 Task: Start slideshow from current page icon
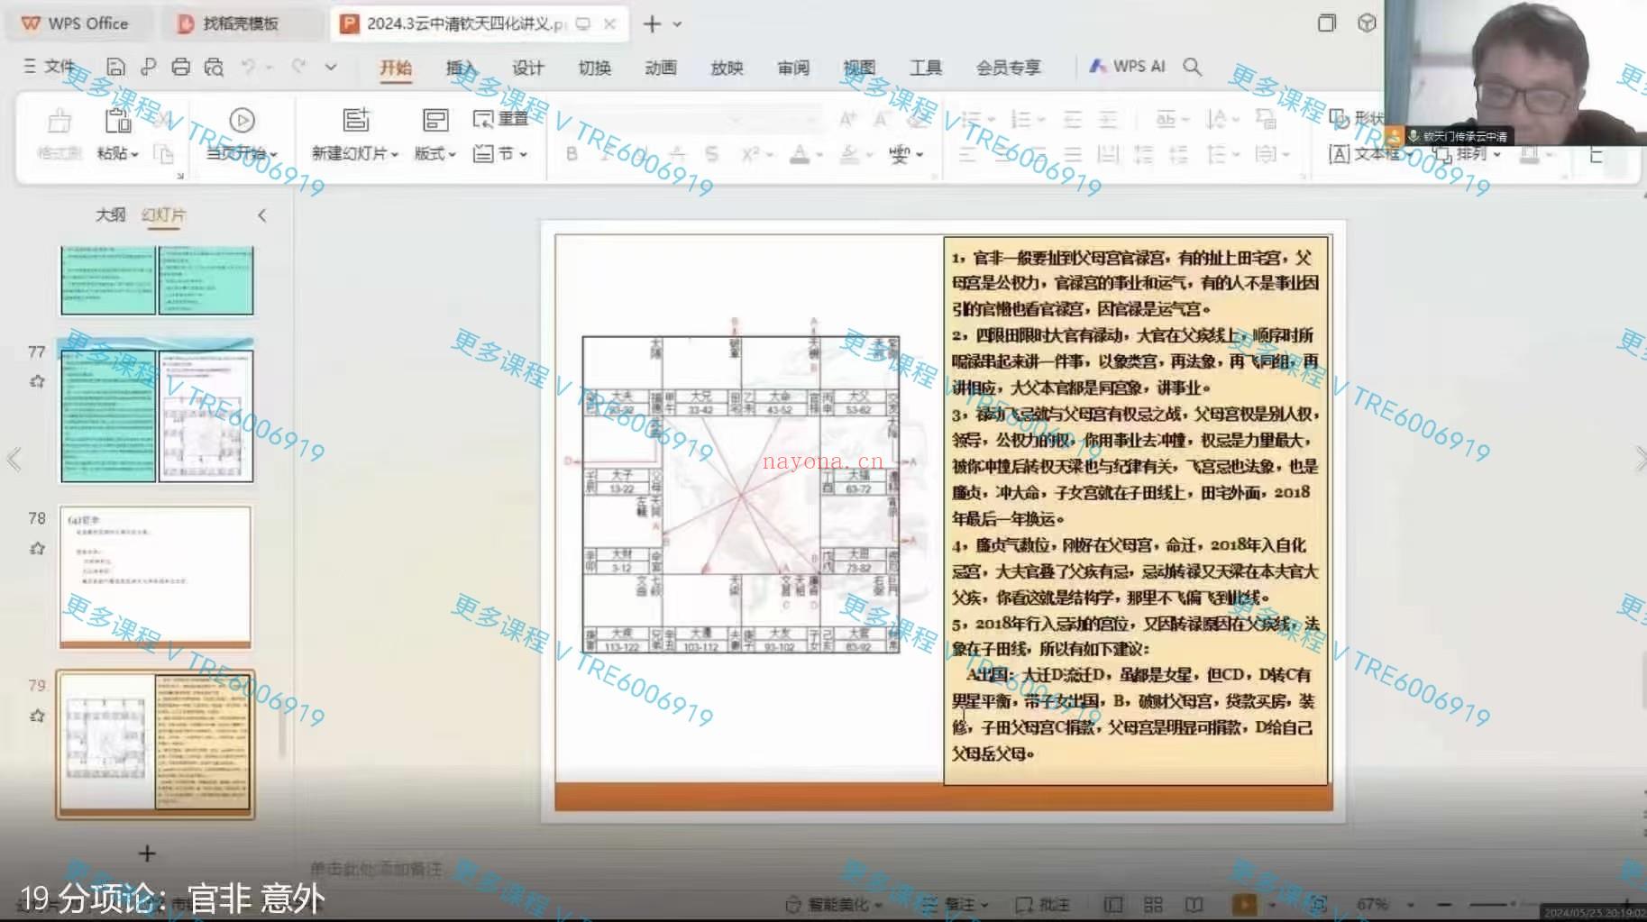(x=242, y=120)
